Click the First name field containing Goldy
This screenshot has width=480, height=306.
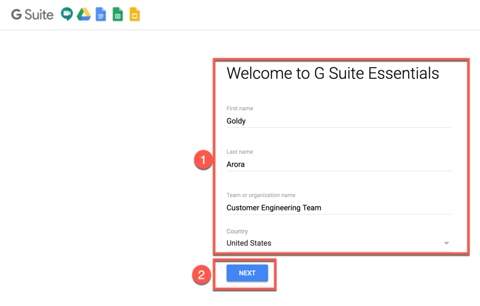click(339, 121)
